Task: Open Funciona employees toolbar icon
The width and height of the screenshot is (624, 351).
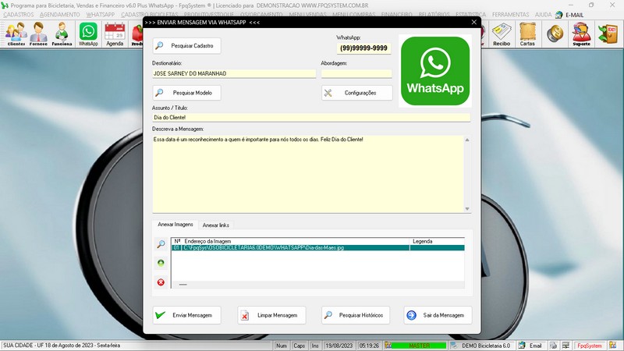Action: (x=62, y=34)
